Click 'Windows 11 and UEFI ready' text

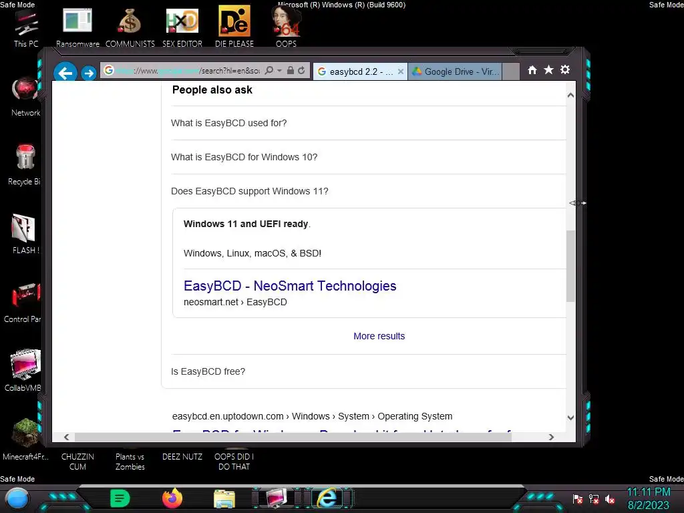(246, 224)
